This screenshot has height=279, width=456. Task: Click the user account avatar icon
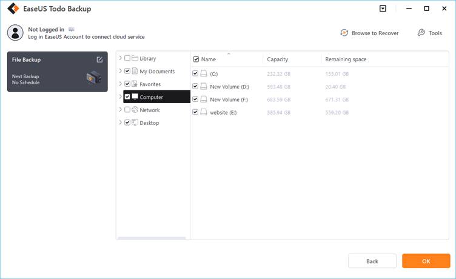(15, 33)
